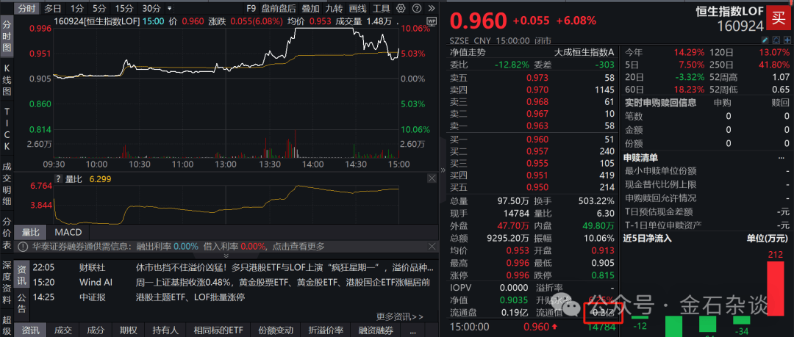Expand more toolbar options double-arrow
This screenshot has width=794, height=337.
click(432, 8)
